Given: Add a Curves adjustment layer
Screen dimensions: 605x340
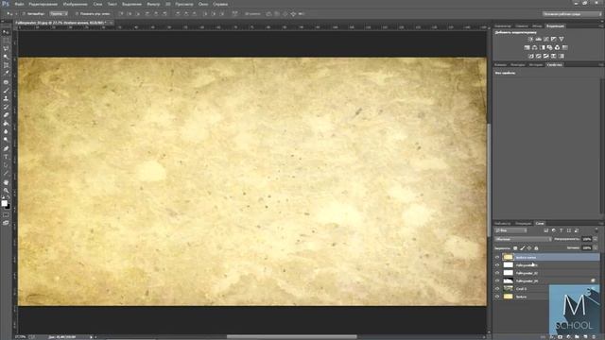Looking at the screenshot, I should click(546, 39).
